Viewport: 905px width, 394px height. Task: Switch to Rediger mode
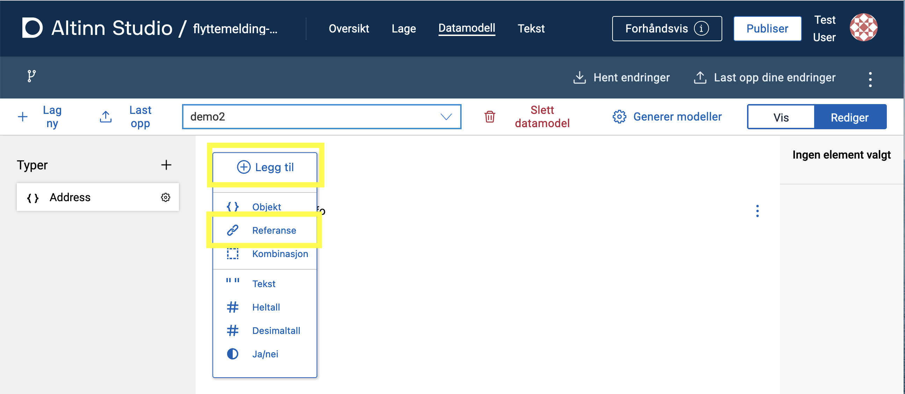point(849,117)
